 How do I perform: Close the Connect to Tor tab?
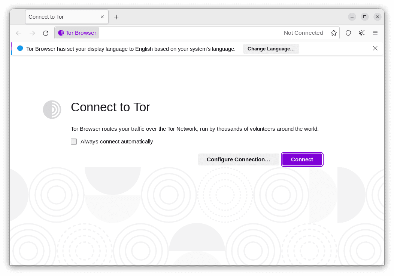click(102, 17)
